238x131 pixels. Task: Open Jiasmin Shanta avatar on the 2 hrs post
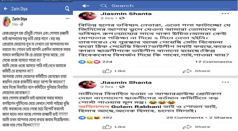pyautogui.click(x=88, y=16)
